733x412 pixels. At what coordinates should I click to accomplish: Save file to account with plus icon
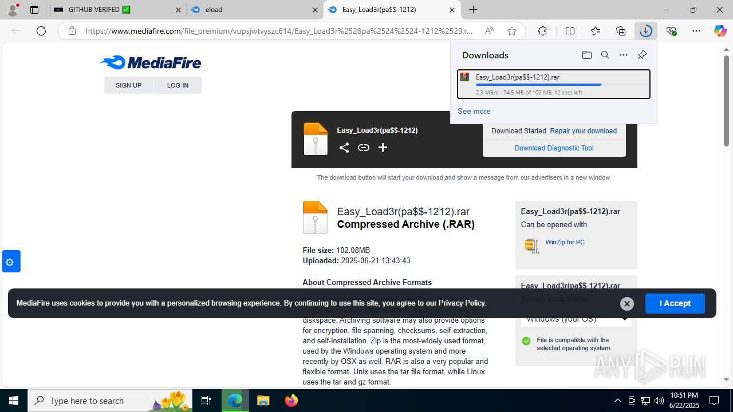pyautogui.click(x=383, y=148)
